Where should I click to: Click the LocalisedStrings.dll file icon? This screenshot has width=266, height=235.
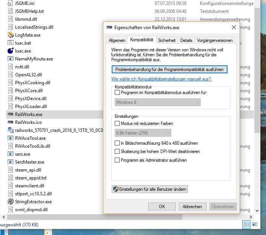(x=10, y=27)
